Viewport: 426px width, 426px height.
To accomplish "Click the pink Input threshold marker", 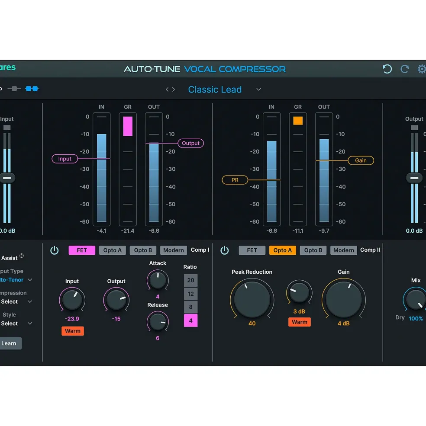I will tap(65, 159).
